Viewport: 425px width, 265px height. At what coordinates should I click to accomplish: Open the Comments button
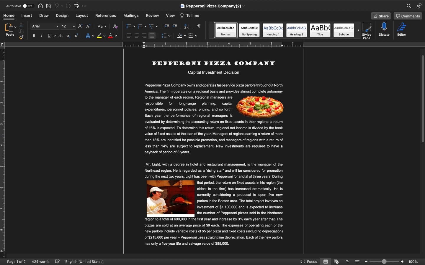click(408, 16)
